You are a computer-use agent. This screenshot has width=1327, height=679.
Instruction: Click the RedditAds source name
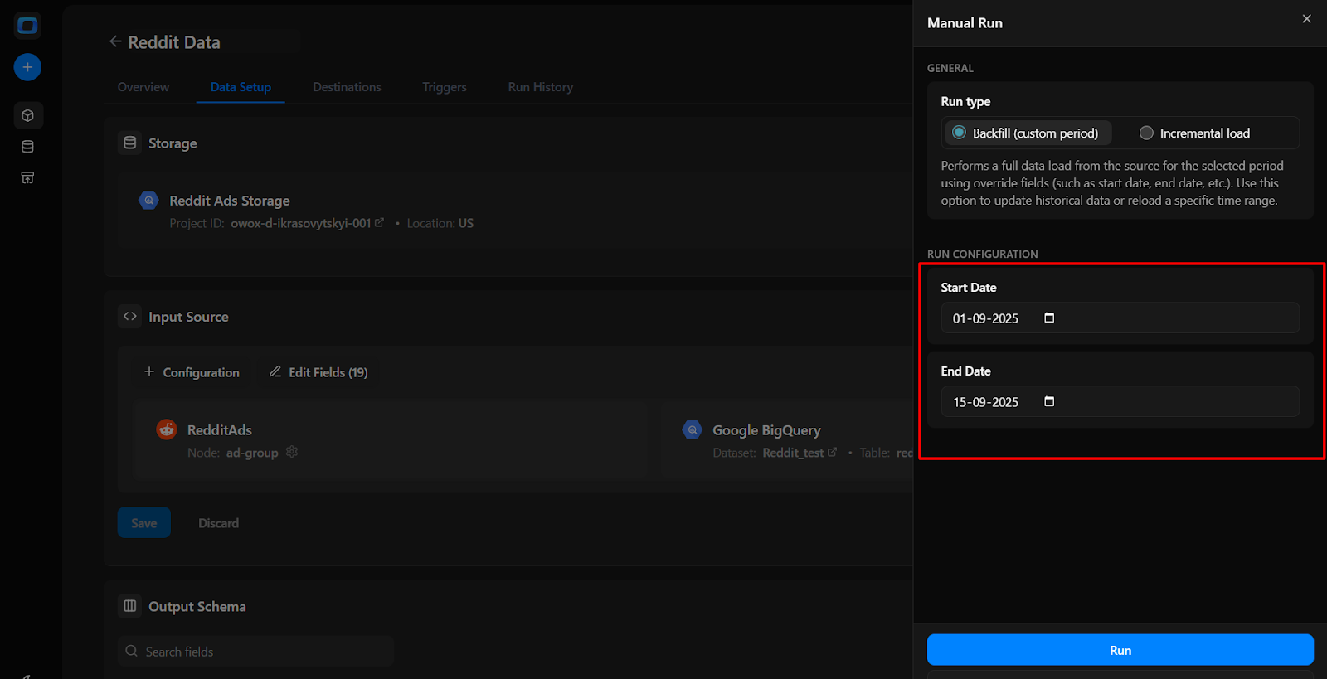[x=220, y=430]
